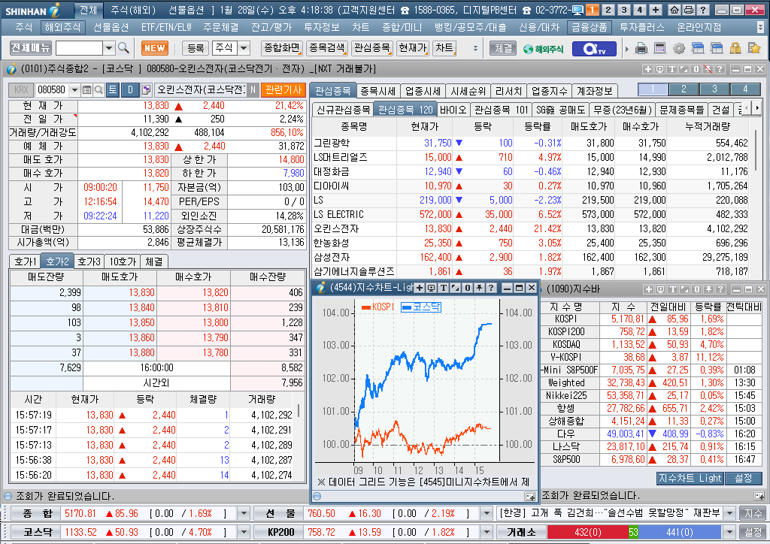This screenshot has width=770, height=544.
Task: Toggle 코스닥 series in chart legend
Action: point(421,307)
